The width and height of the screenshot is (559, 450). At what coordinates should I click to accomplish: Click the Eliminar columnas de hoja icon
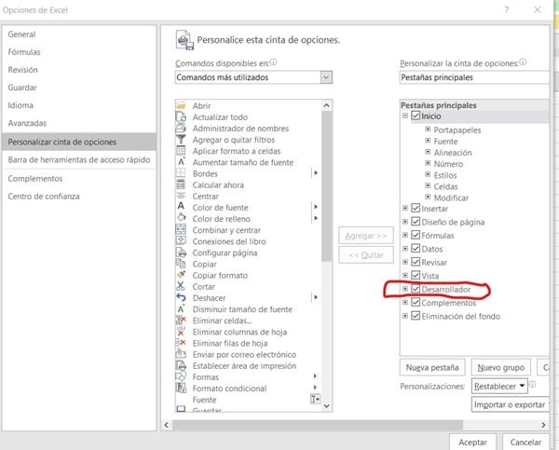[x=181, y=332]
